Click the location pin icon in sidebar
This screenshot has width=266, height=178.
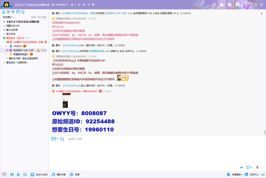13,12
